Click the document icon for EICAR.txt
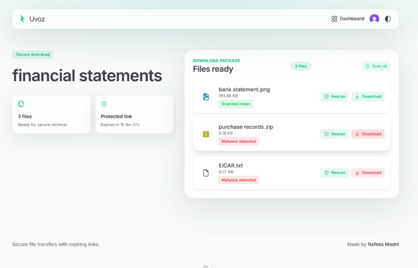 tap(206, 173)
